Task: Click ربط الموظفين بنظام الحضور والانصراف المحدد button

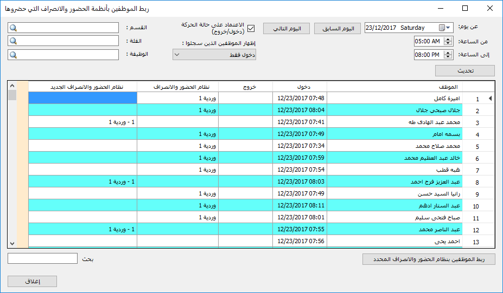Action: click(x=429, y=259)
